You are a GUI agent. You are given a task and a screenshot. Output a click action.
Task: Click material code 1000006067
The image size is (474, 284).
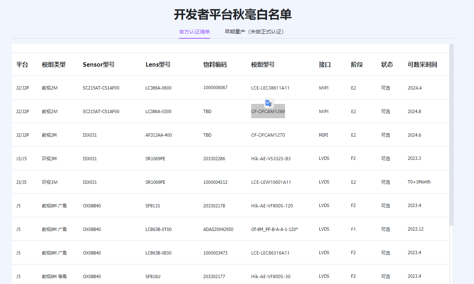(x=215, y=88)
